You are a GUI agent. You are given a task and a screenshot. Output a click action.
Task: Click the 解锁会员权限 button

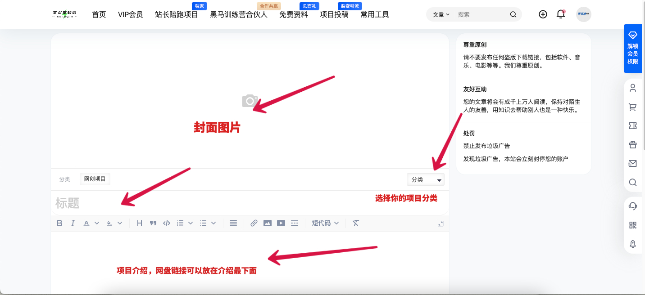(x=633, y=47)
